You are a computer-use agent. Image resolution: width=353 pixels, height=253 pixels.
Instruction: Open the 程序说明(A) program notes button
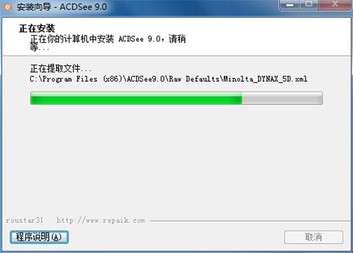coord(39,237)
